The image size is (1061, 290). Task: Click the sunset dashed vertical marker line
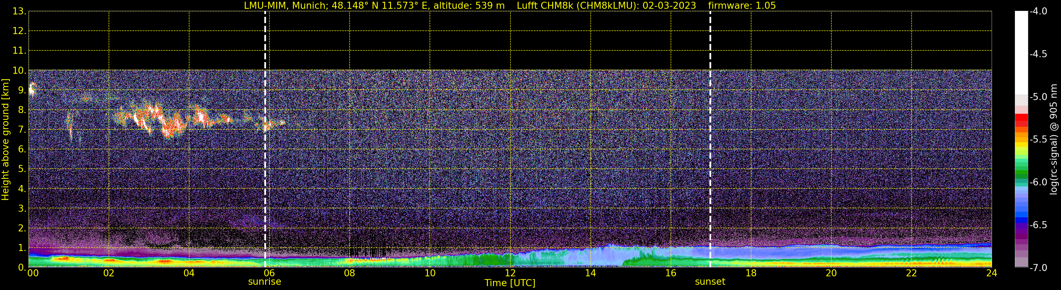[x=710, y=139]
